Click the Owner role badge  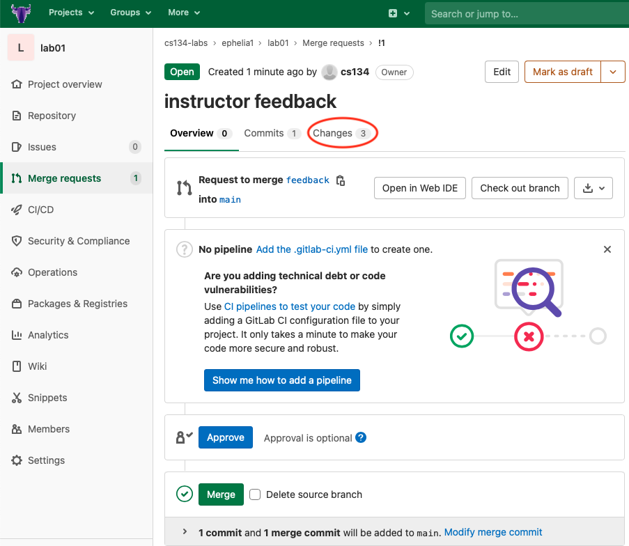click(394, 72)
